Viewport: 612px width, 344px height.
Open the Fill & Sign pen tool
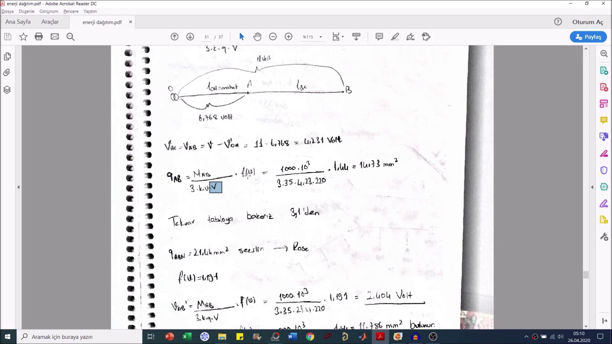coord(410,37)
